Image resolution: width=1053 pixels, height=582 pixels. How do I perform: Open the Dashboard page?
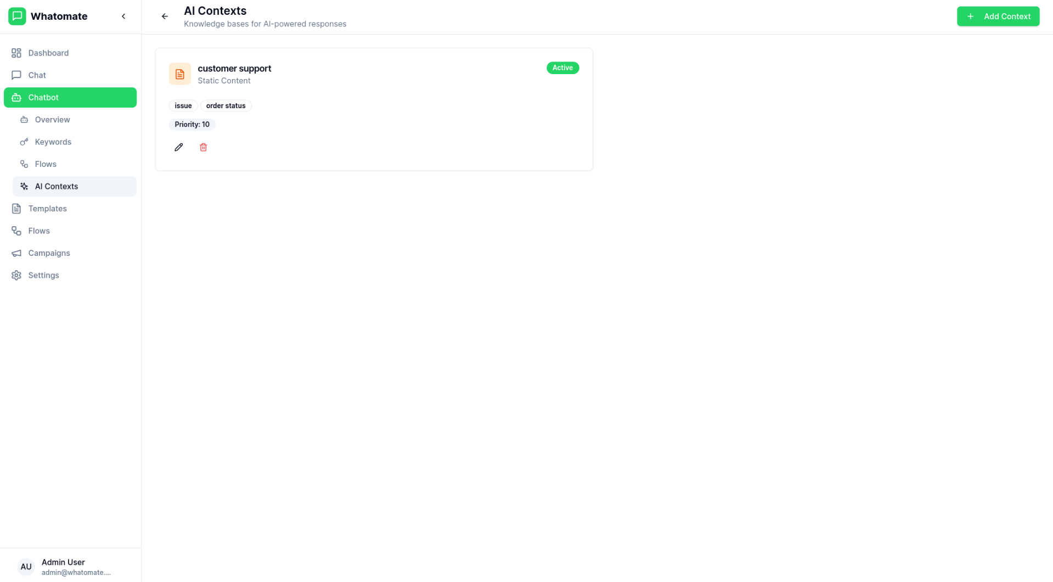[70, 53]
